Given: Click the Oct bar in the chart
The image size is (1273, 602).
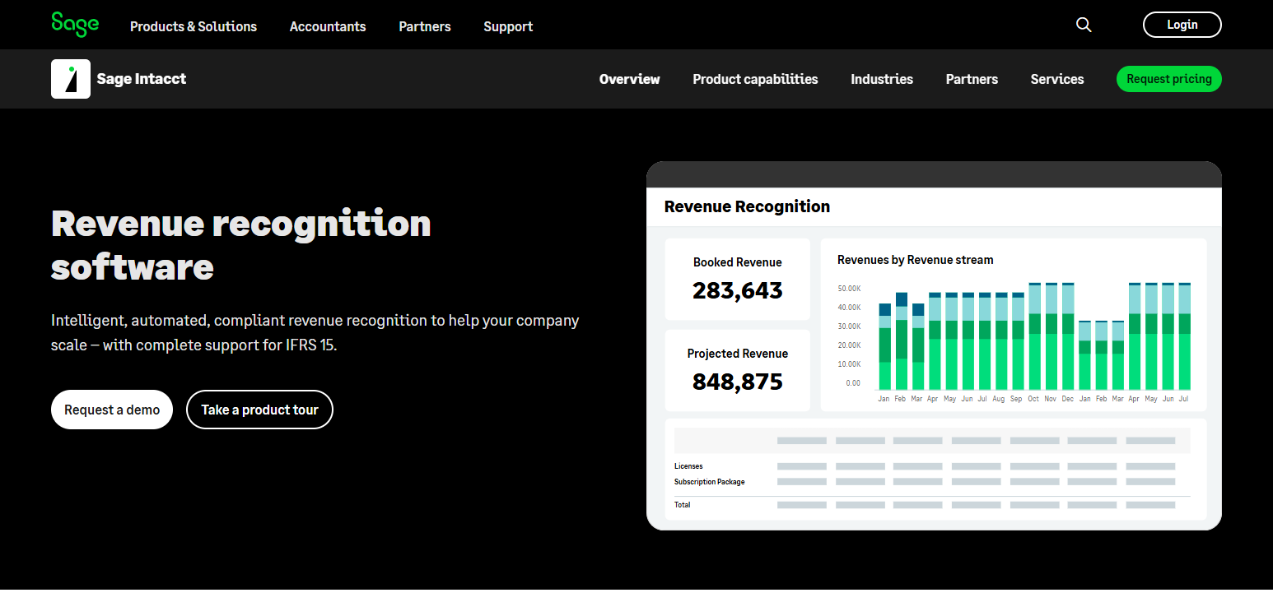Looking at the screenshot, I should click(1034, 336).
